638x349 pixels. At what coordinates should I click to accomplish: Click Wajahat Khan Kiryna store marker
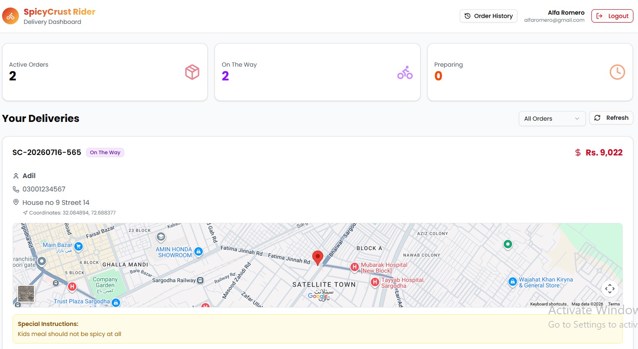coord(512,282)
